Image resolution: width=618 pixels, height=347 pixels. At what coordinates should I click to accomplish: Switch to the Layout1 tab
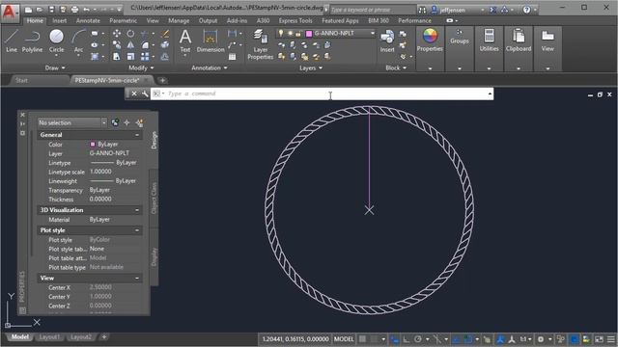pos(49,337)
